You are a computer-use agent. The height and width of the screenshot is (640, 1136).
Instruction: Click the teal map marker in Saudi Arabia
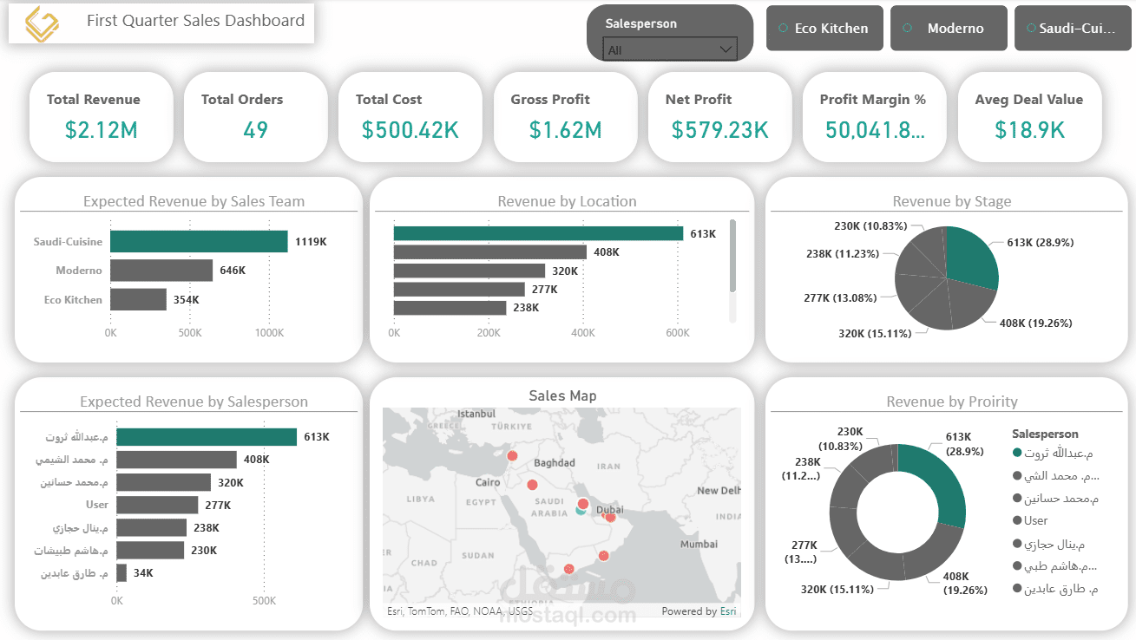[x=580, y=512]
